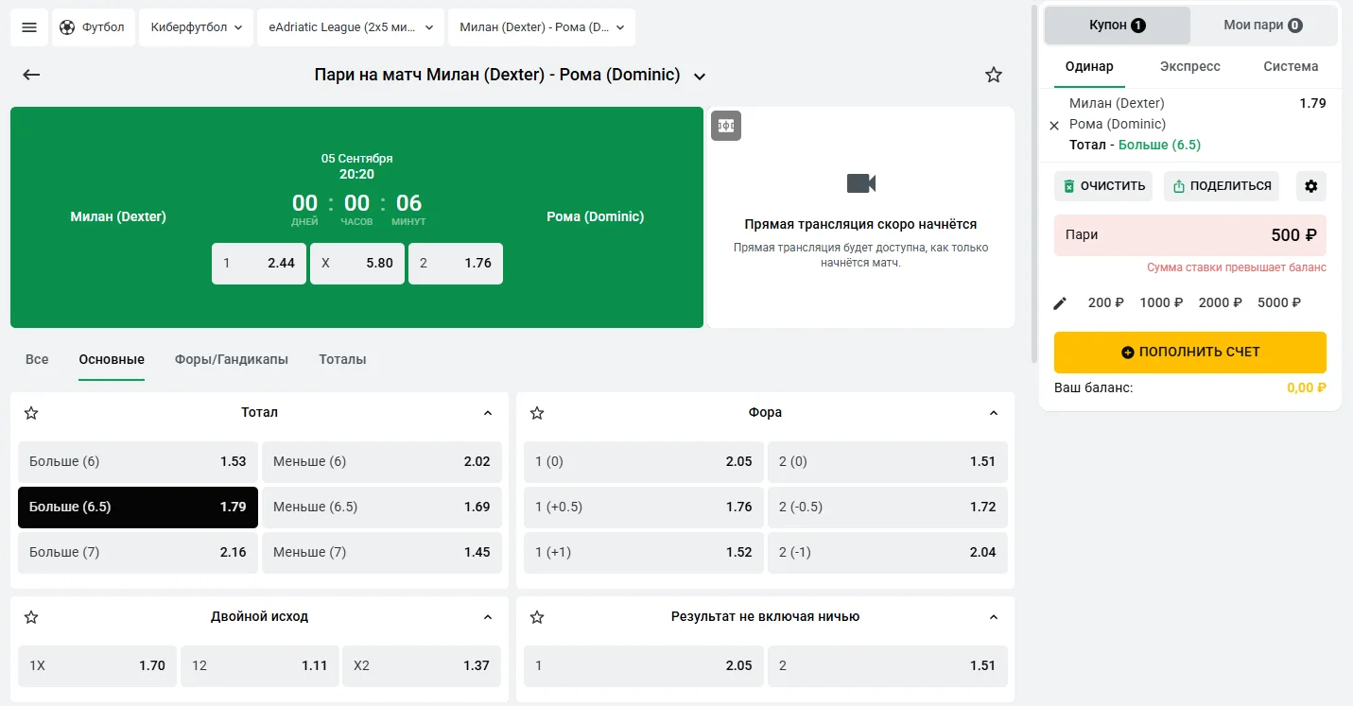1353x706 pixels.
Task: Edit quick stake amounts with pencil icon
Action: [x=1060, y=302]
